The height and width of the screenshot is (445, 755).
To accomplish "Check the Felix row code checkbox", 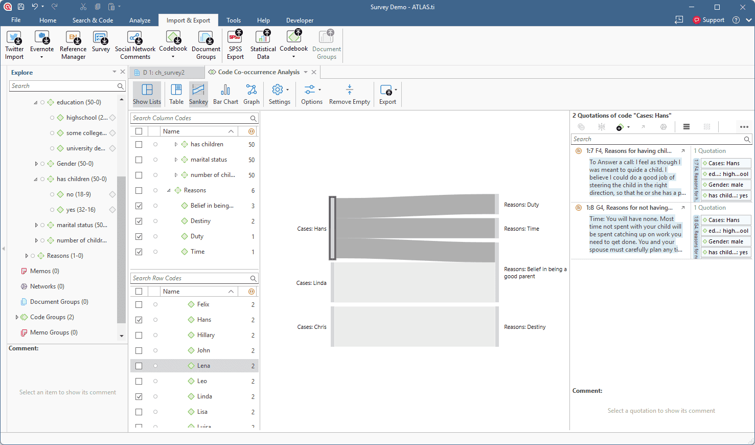I will (139, 304).
